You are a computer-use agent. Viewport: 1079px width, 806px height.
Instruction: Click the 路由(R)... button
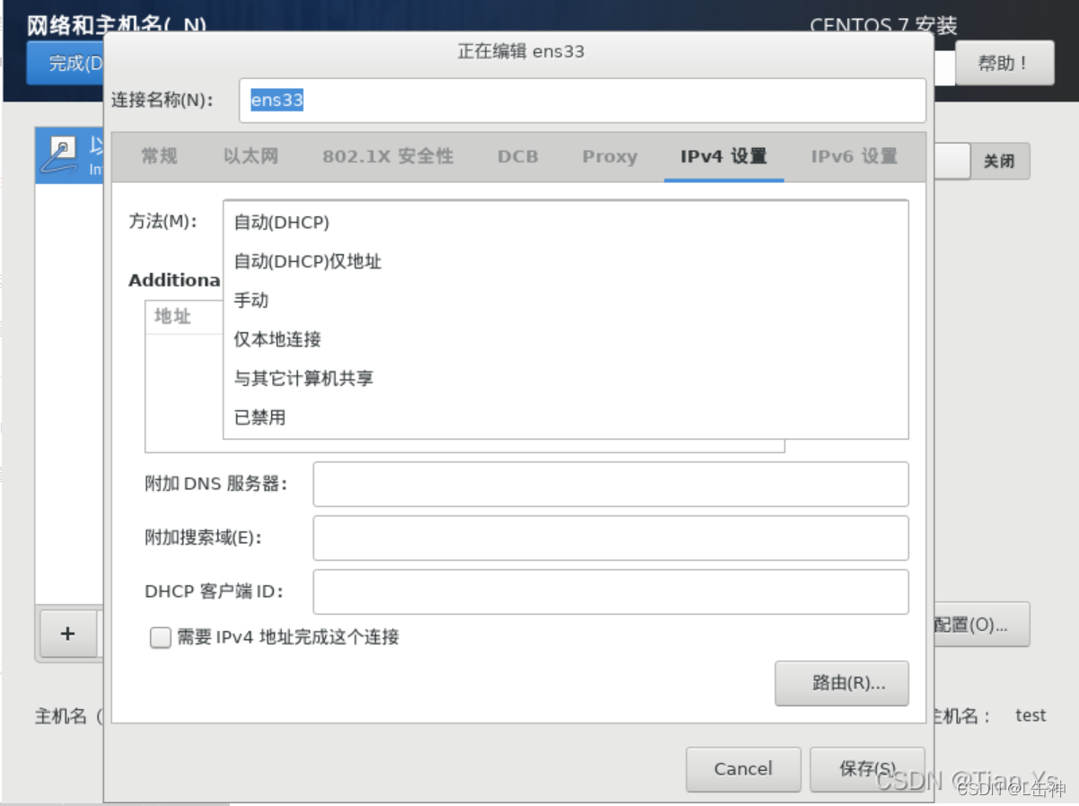(842, 683)
